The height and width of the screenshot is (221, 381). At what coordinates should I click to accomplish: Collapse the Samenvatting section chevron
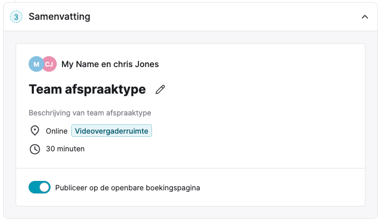[365, 17]
